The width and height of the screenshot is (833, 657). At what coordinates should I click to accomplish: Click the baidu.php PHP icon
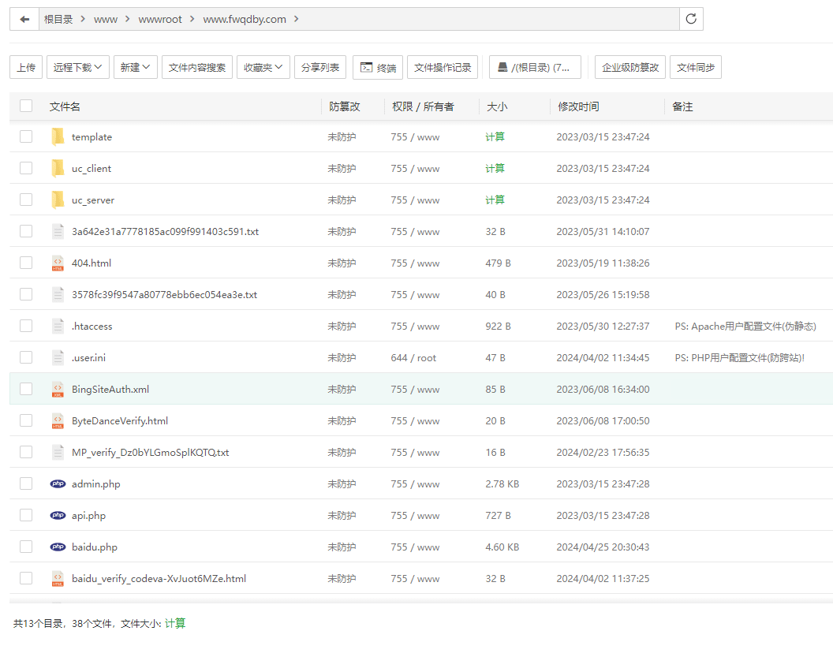click(x=58, y=547)
